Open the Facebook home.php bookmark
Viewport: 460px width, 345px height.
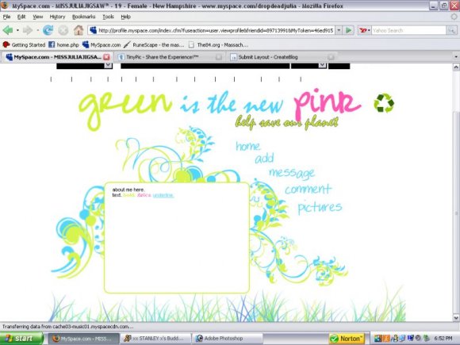click(x=64, y=45)
